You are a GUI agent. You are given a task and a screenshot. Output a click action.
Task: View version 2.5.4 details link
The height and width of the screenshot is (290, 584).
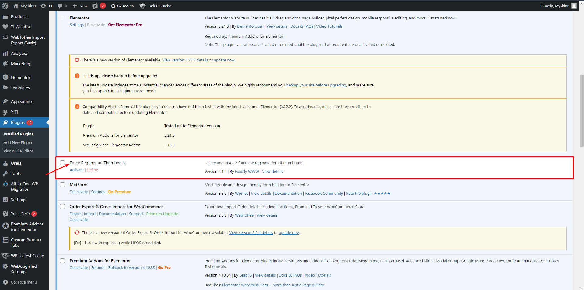coord(251,233)
